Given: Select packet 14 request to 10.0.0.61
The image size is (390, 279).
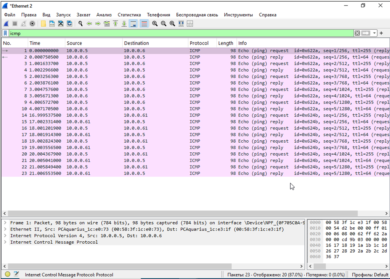Looking at the screenshot, I should click(x=195, y=115).
